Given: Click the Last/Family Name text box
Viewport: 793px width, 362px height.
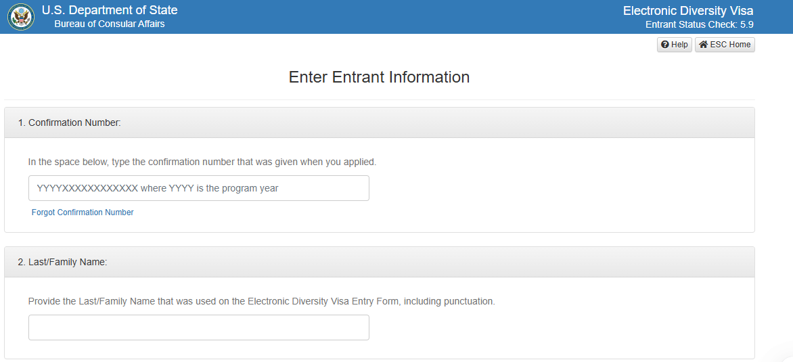Looking at the screenshot, I should pyautogui.click(x=198, y=327).
